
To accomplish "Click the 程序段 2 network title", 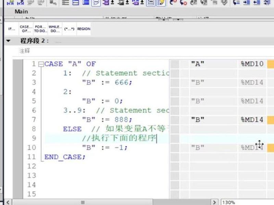I will (35, 41).
